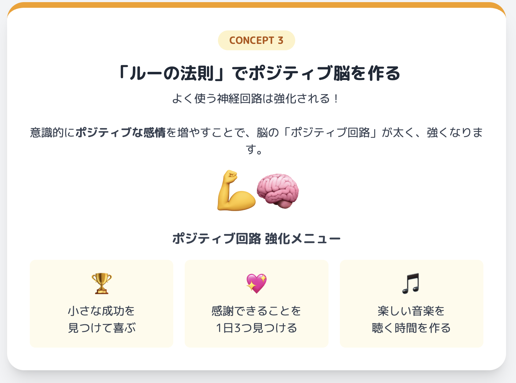Open the 感謝できることを1日3つ見つける card
The image size is (516, 383).
click(x=256, y=304)
